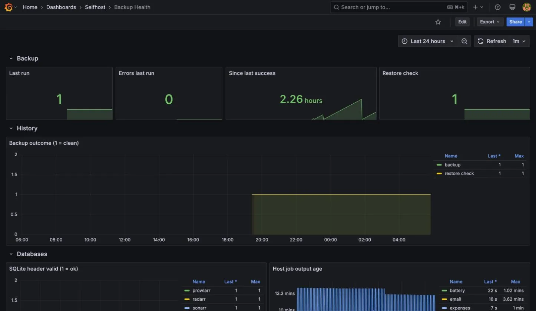Click the backup legend green color swatch
This screenshot has height=311, width=536.
pyautogui.click(x=439, y=165)
